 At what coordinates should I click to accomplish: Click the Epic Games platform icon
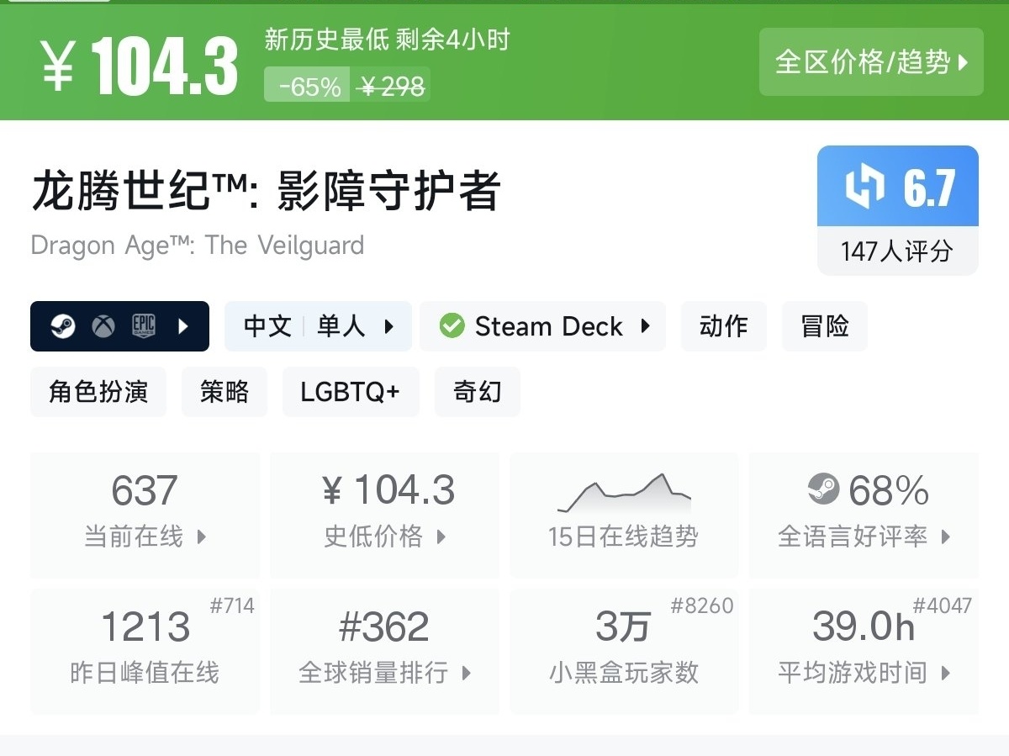point(144,326)
